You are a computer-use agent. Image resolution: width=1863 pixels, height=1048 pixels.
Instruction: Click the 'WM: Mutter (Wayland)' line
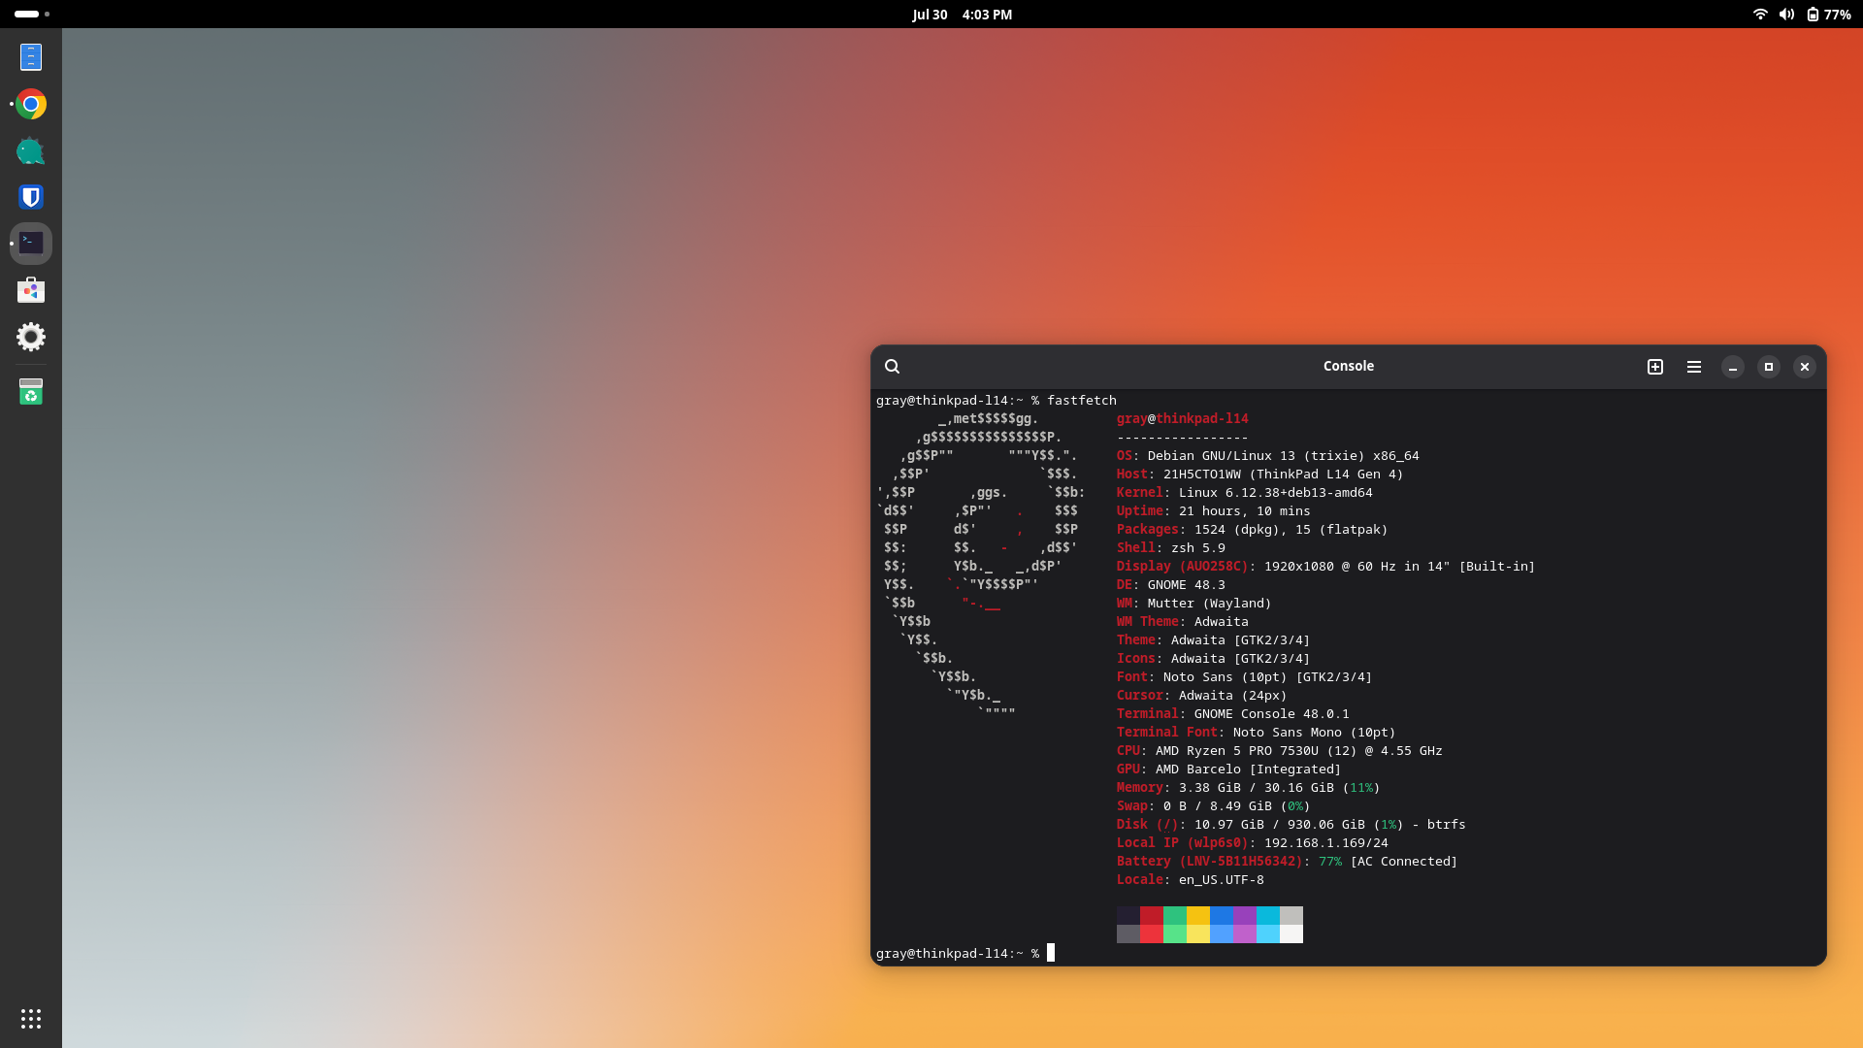click(x=1193, y=603)
